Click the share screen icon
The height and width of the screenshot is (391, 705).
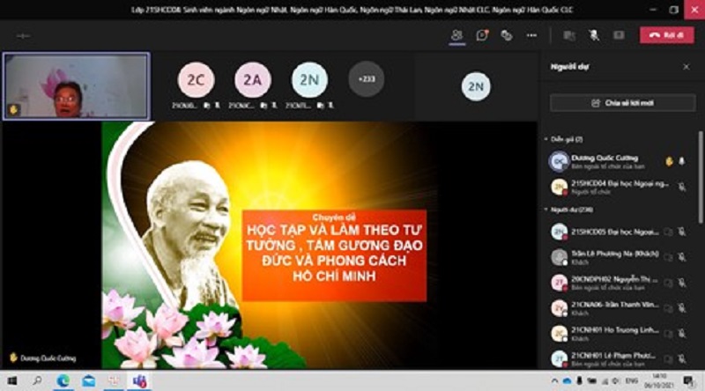click(619, 35)
